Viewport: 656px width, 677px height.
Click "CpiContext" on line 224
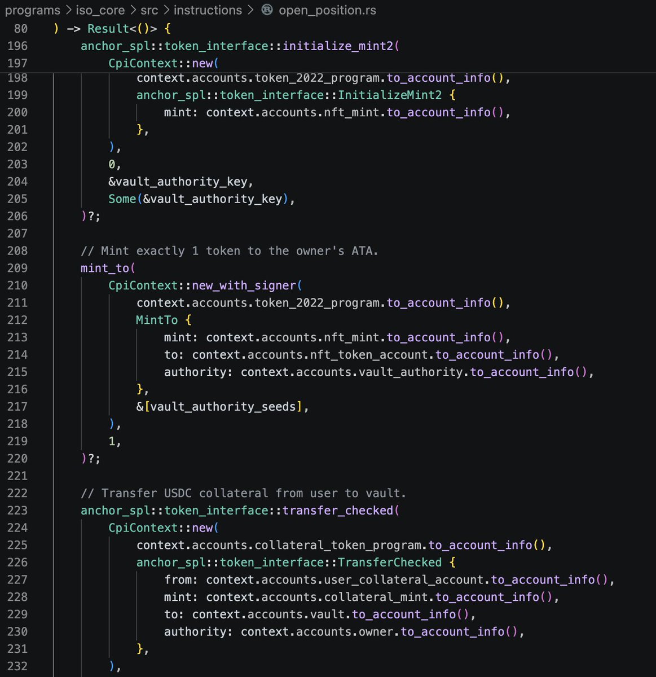click(143, 527)
